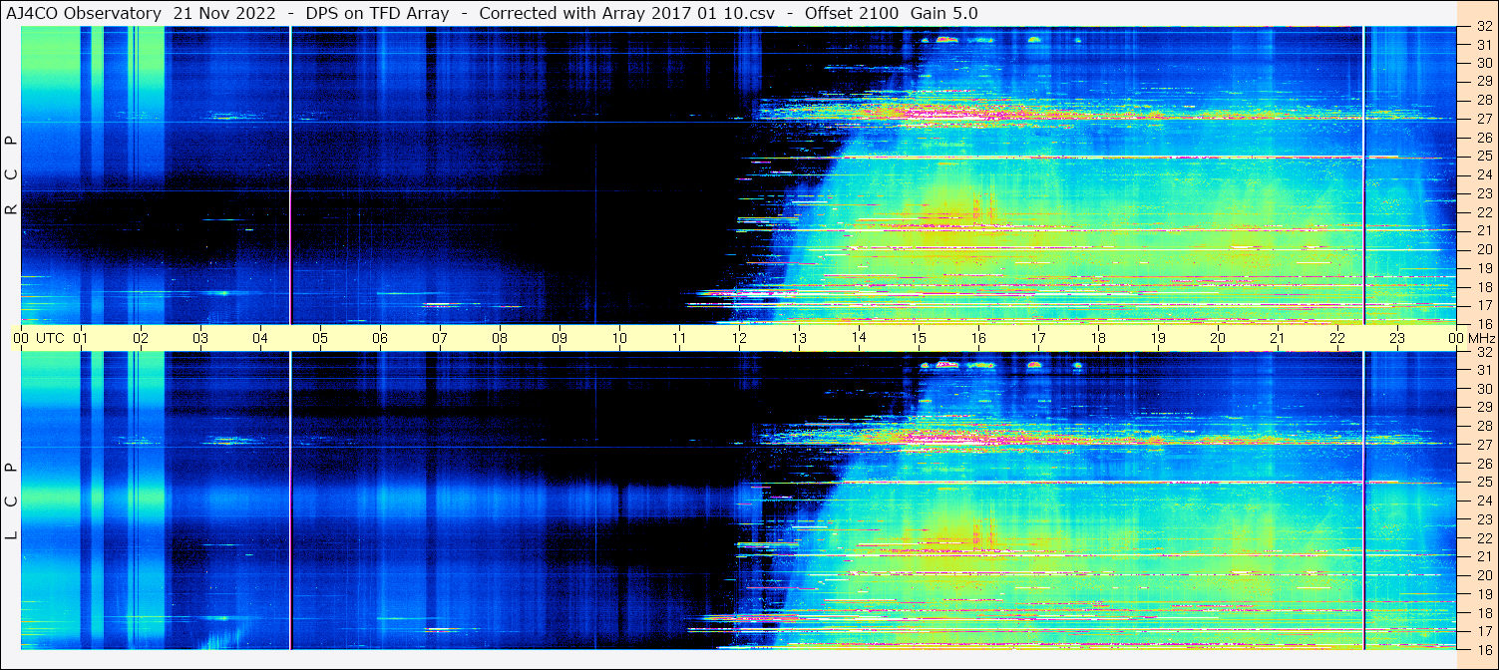Select the 20 hour mark on time axis
Viewport: 1499px width, 670px height.
coord(1218,338)
